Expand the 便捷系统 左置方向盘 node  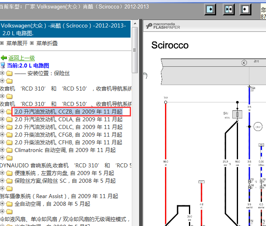pyautogui.click(x=2, y=173)
